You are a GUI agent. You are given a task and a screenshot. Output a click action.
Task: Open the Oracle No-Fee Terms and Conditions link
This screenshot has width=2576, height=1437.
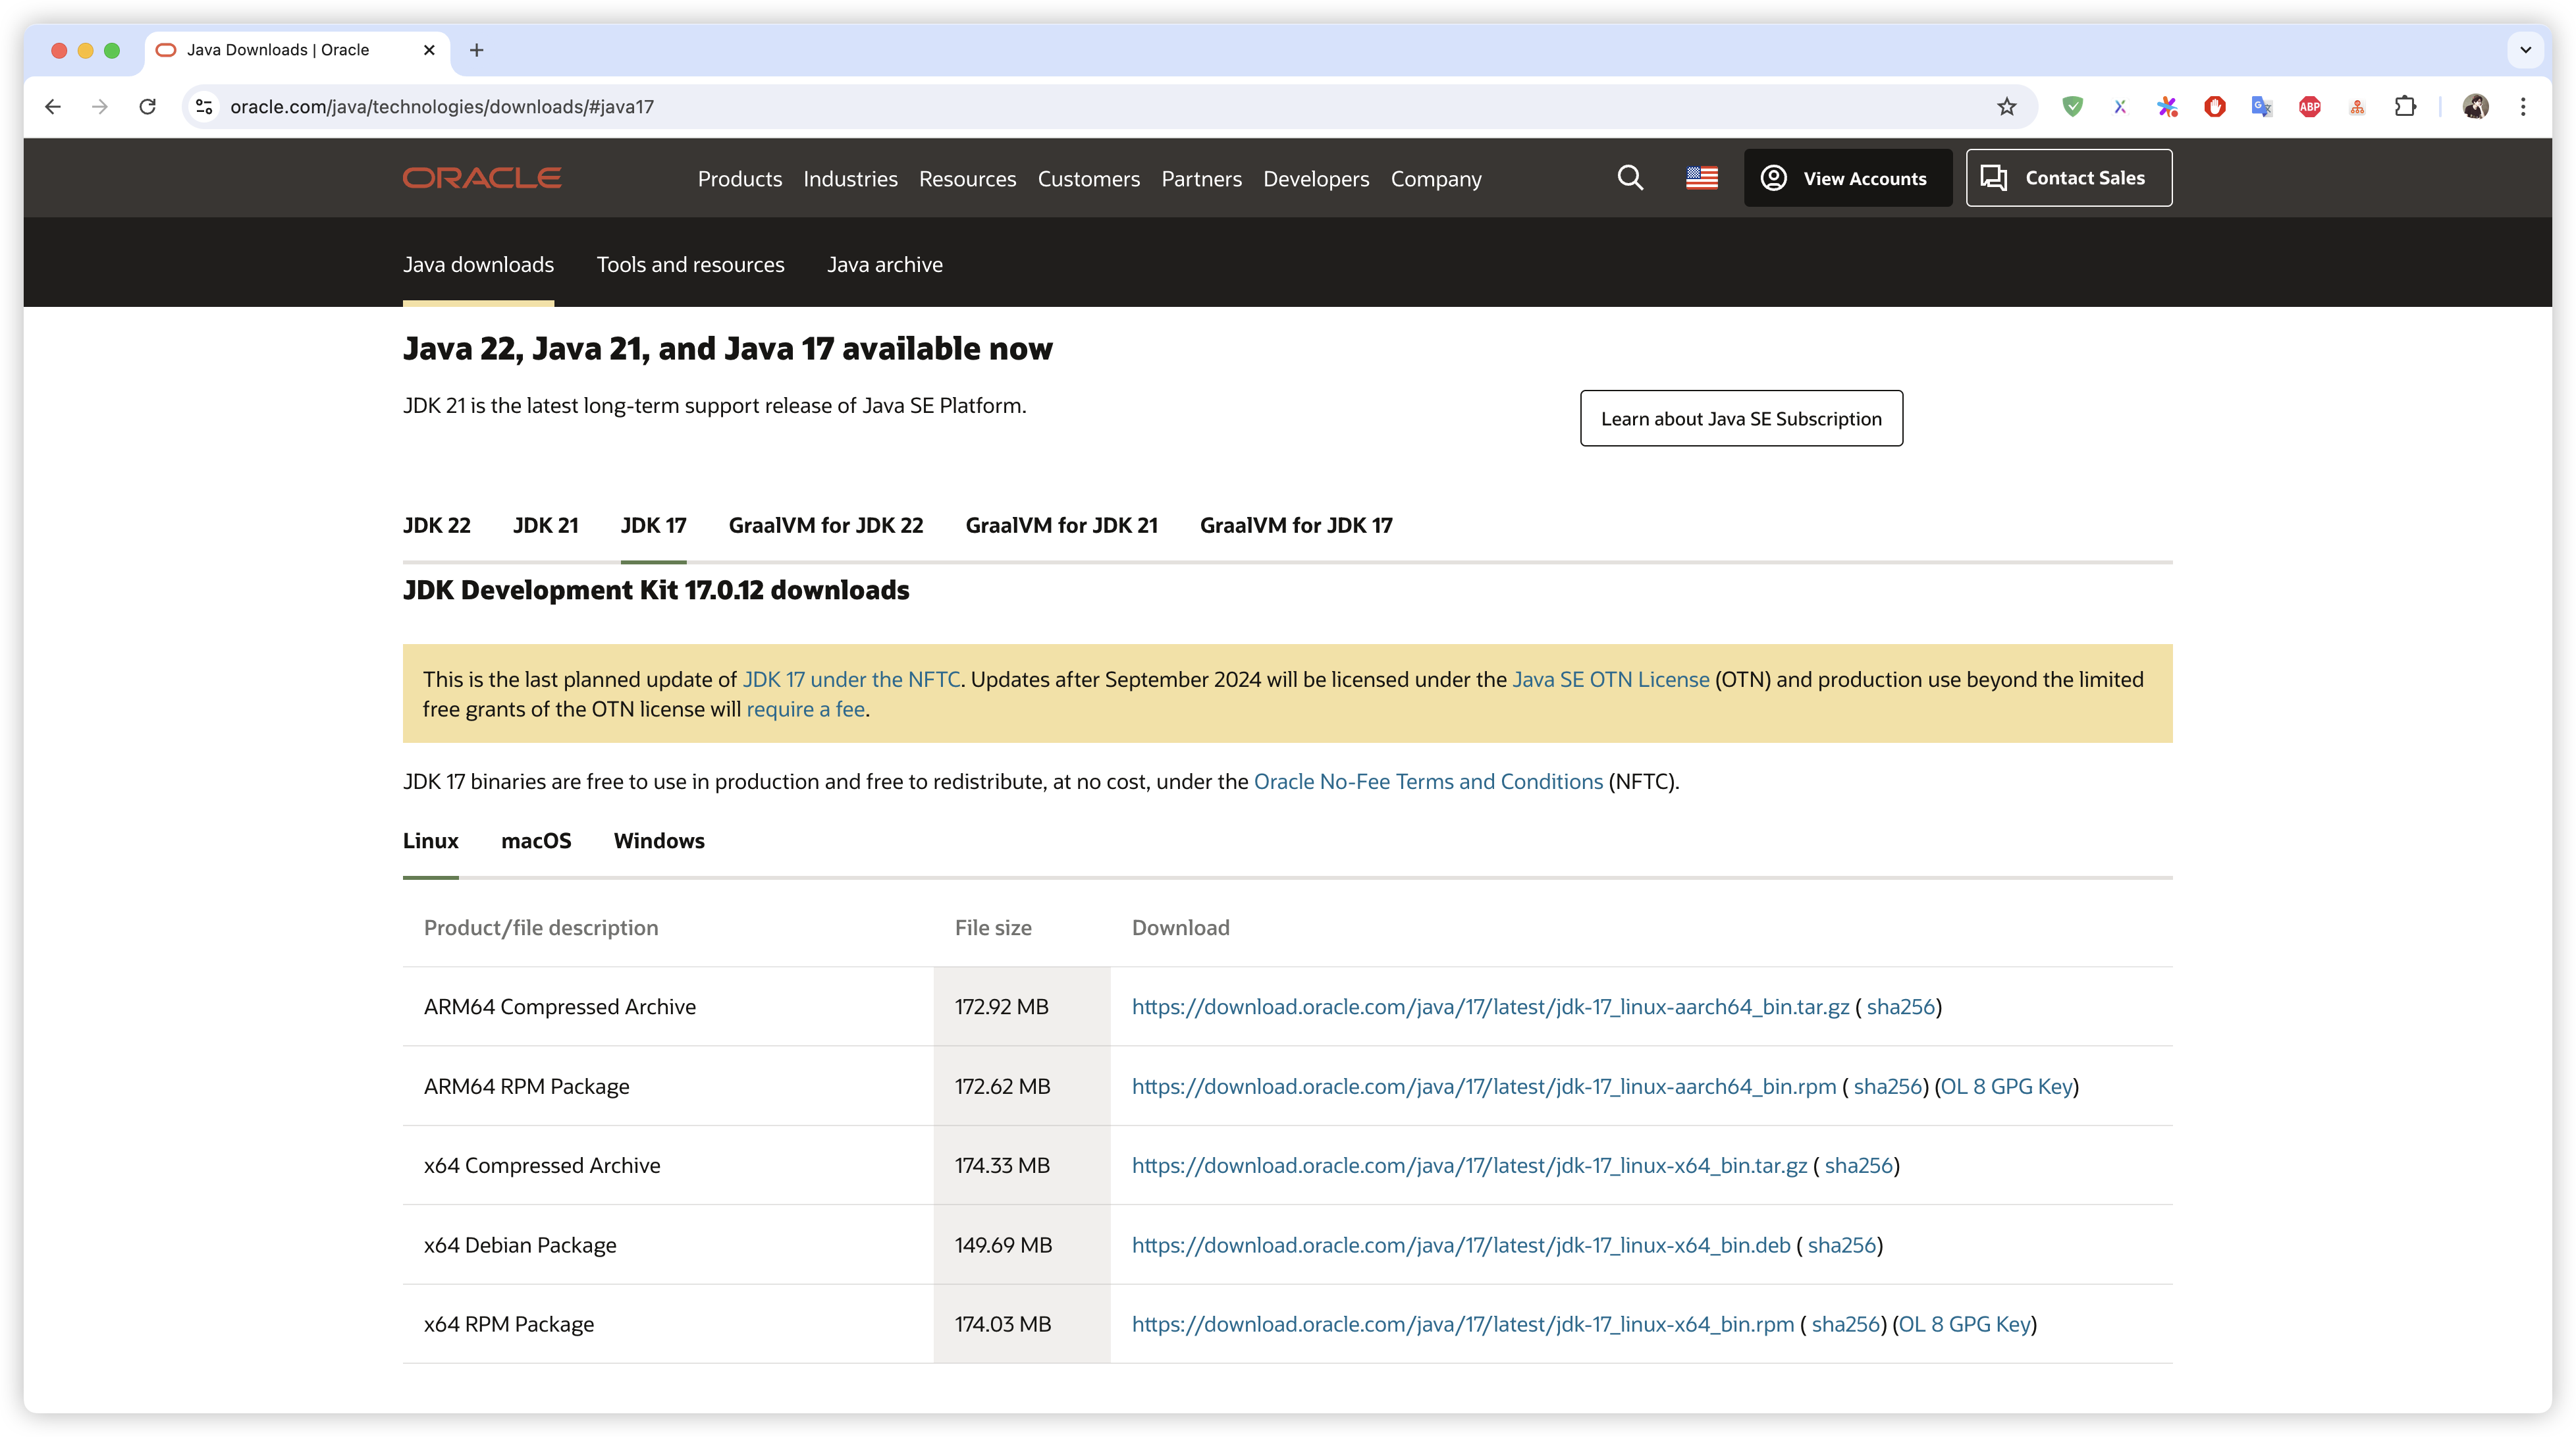pos(1428,782)
